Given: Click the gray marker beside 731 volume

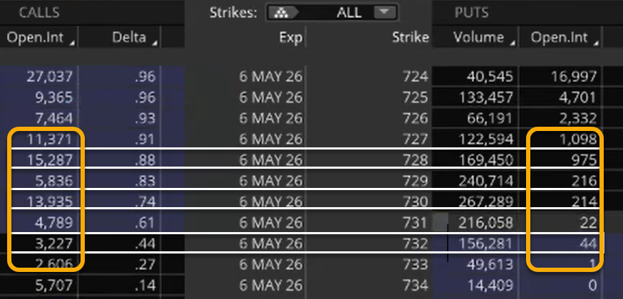Looking at the screenshot, I should click(x=441, y=222).
